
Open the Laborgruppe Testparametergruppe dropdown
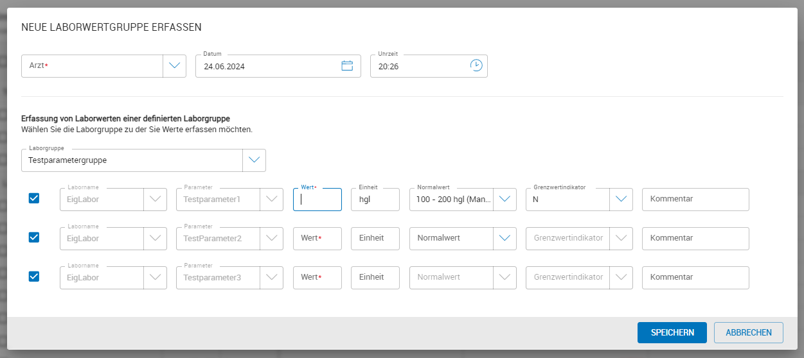click(254, 160)
